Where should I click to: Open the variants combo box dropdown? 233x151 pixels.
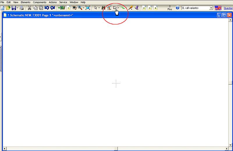tap(211, 8)
